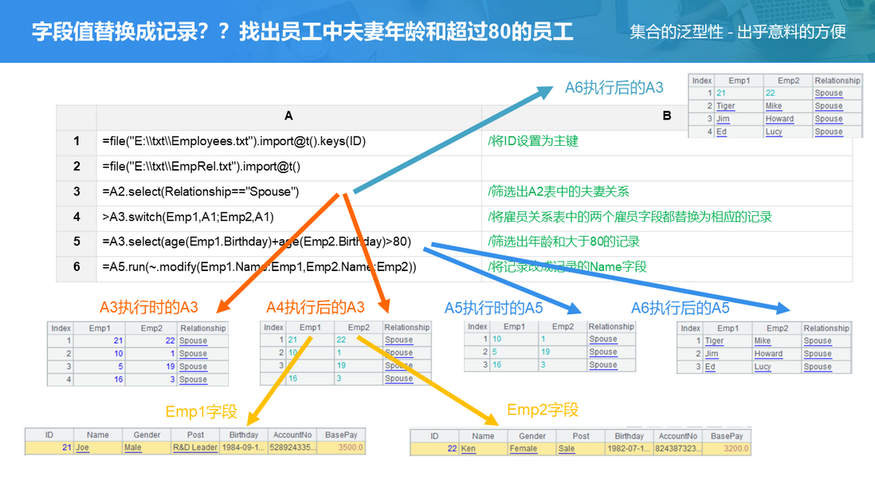
Task: Click the orange 'A3执行时的A3' label
Action: click(148, 307)
